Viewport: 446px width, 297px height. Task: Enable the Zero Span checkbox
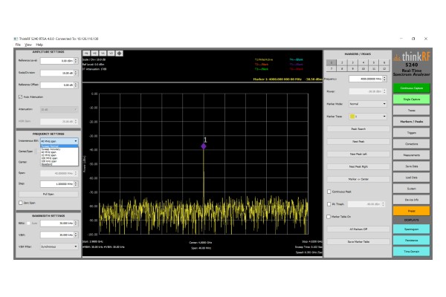coord(21,203)
